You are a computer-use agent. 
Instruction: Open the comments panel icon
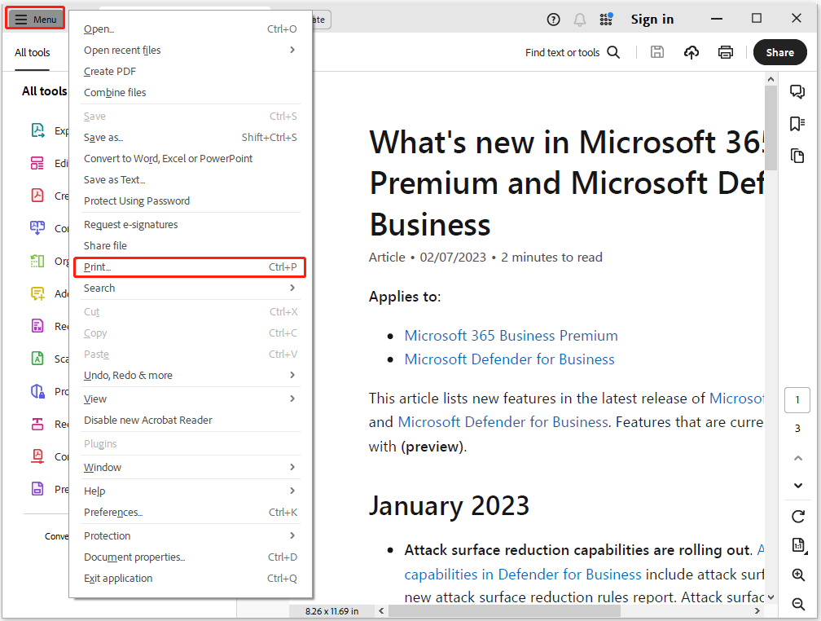coord(797,92)
